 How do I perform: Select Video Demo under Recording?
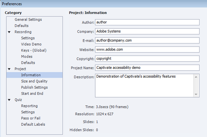pos(31,44)
